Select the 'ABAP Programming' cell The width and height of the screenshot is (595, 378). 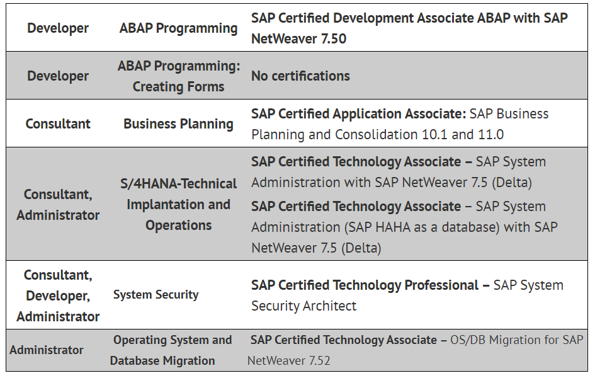178,28
